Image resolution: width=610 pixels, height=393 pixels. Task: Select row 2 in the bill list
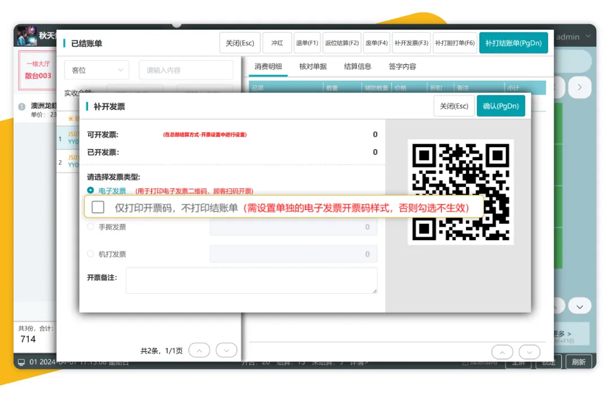click(68, 161)
